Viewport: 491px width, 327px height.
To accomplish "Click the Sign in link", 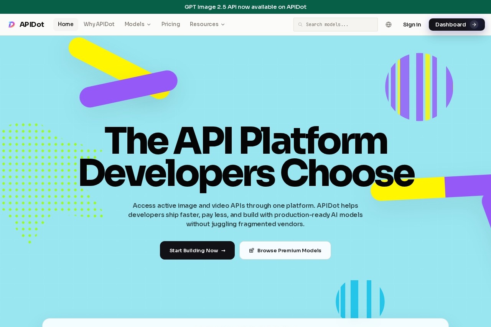I will (412, 25).
